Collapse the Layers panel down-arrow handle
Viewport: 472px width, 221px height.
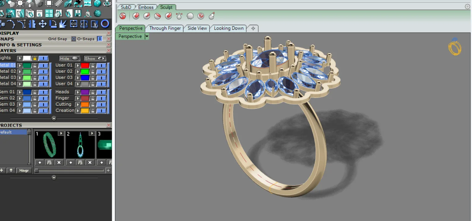[x=54, y=118]
